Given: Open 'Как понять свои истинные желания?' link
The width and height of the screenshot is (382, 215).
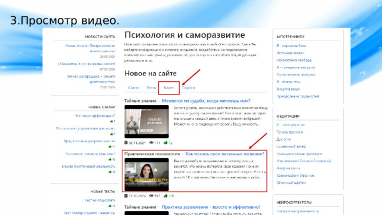Looking at the screenshot, I should [224, 154].
